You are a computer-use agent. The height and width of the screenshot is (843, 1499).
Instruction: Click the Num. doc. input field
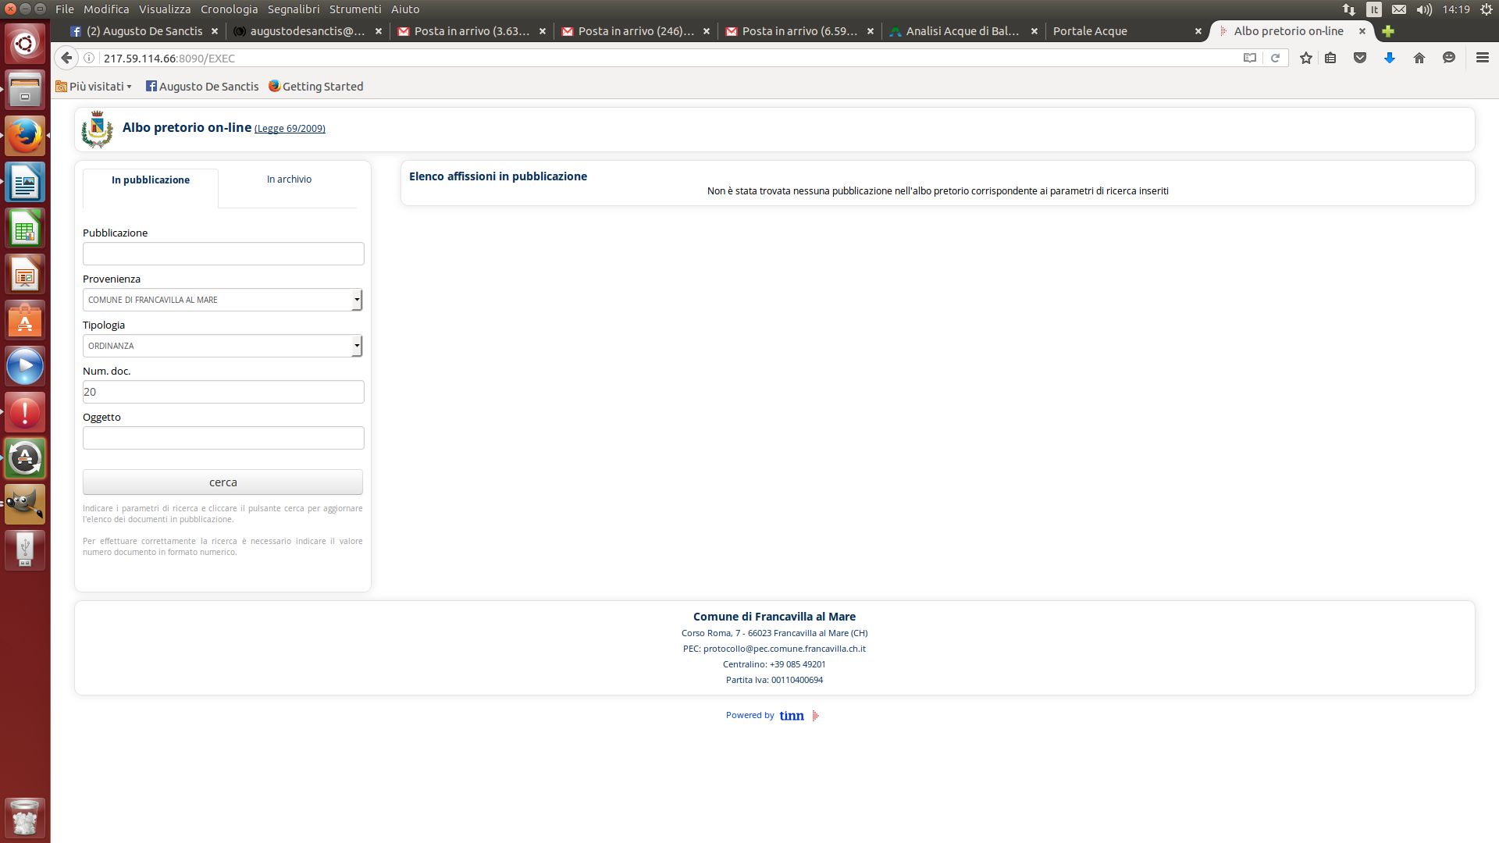tap(223, 392)
